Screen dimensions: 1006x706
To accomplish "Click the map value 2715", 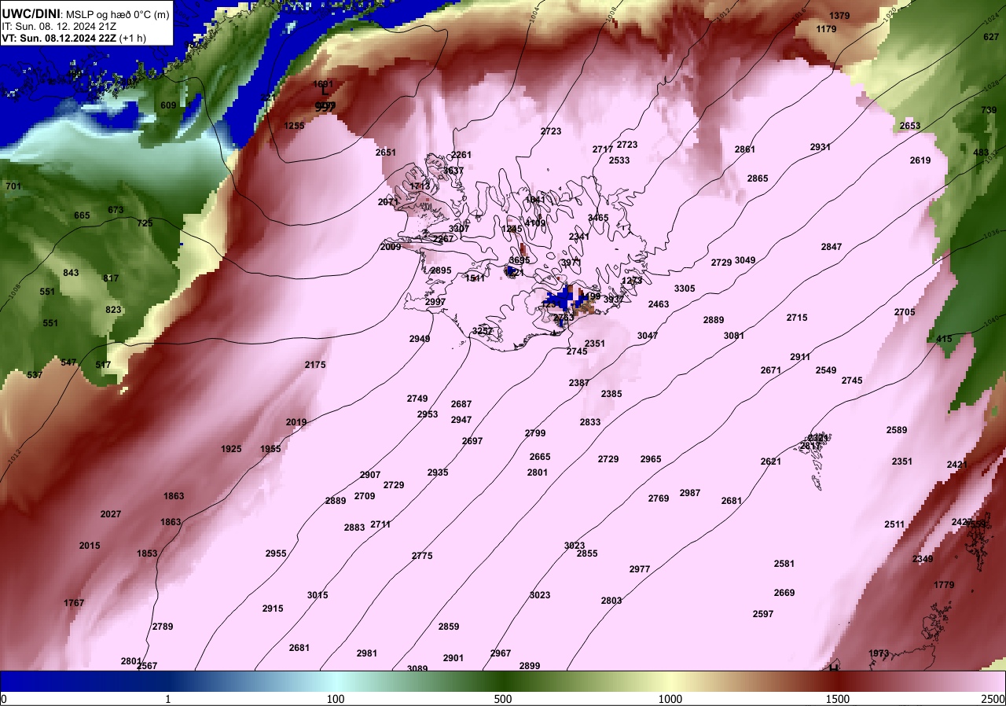I will [797, 318].
